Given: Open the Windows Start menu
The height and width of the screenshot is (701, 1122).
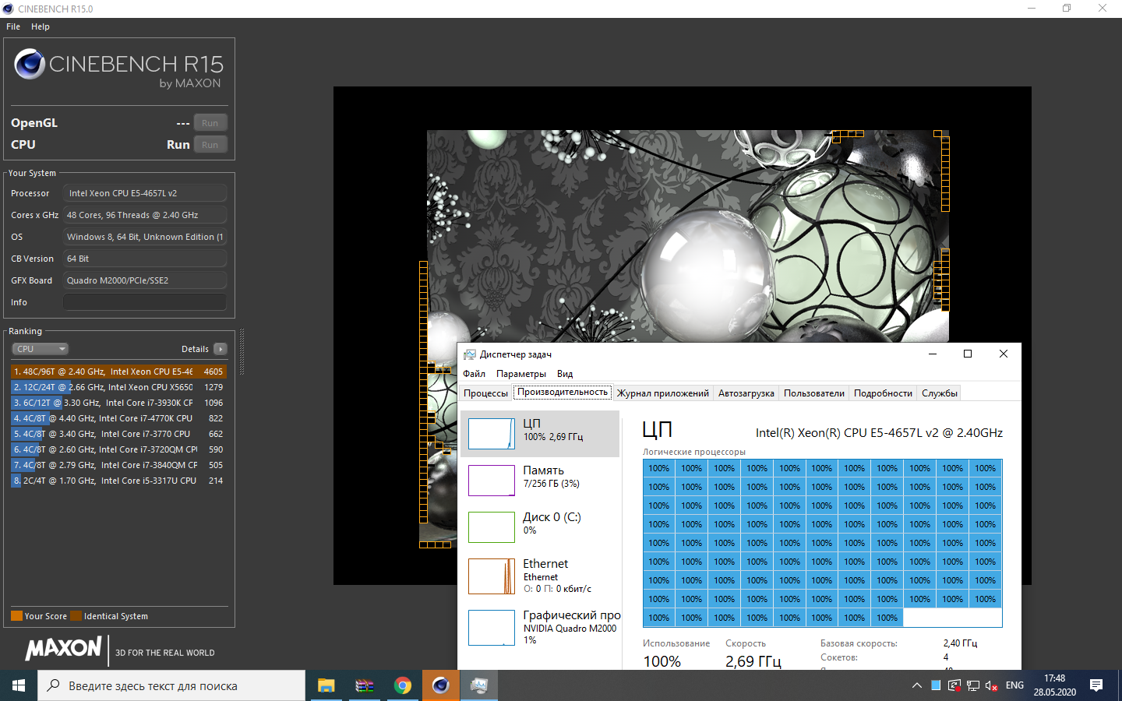Looking at the screenshot, I should tap(19, 685).
